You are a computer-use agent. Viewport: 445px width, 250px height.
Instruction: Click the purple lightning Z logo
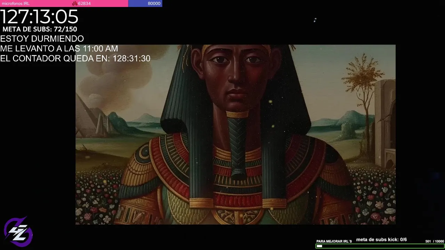(x=18, y=232)
